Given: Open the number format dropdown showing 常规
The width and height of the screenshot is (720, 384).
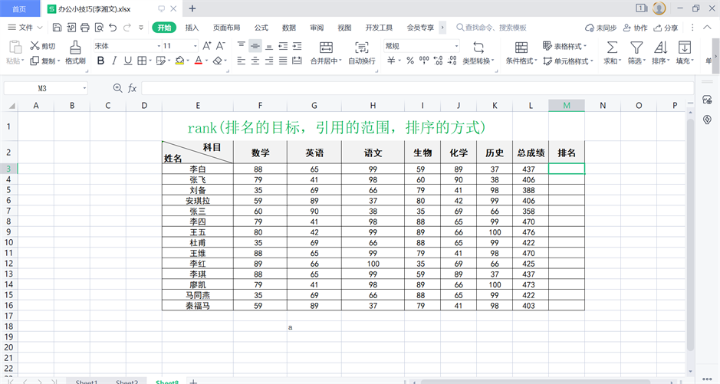Looking at the screenshot, I should [x=421, y=46].
